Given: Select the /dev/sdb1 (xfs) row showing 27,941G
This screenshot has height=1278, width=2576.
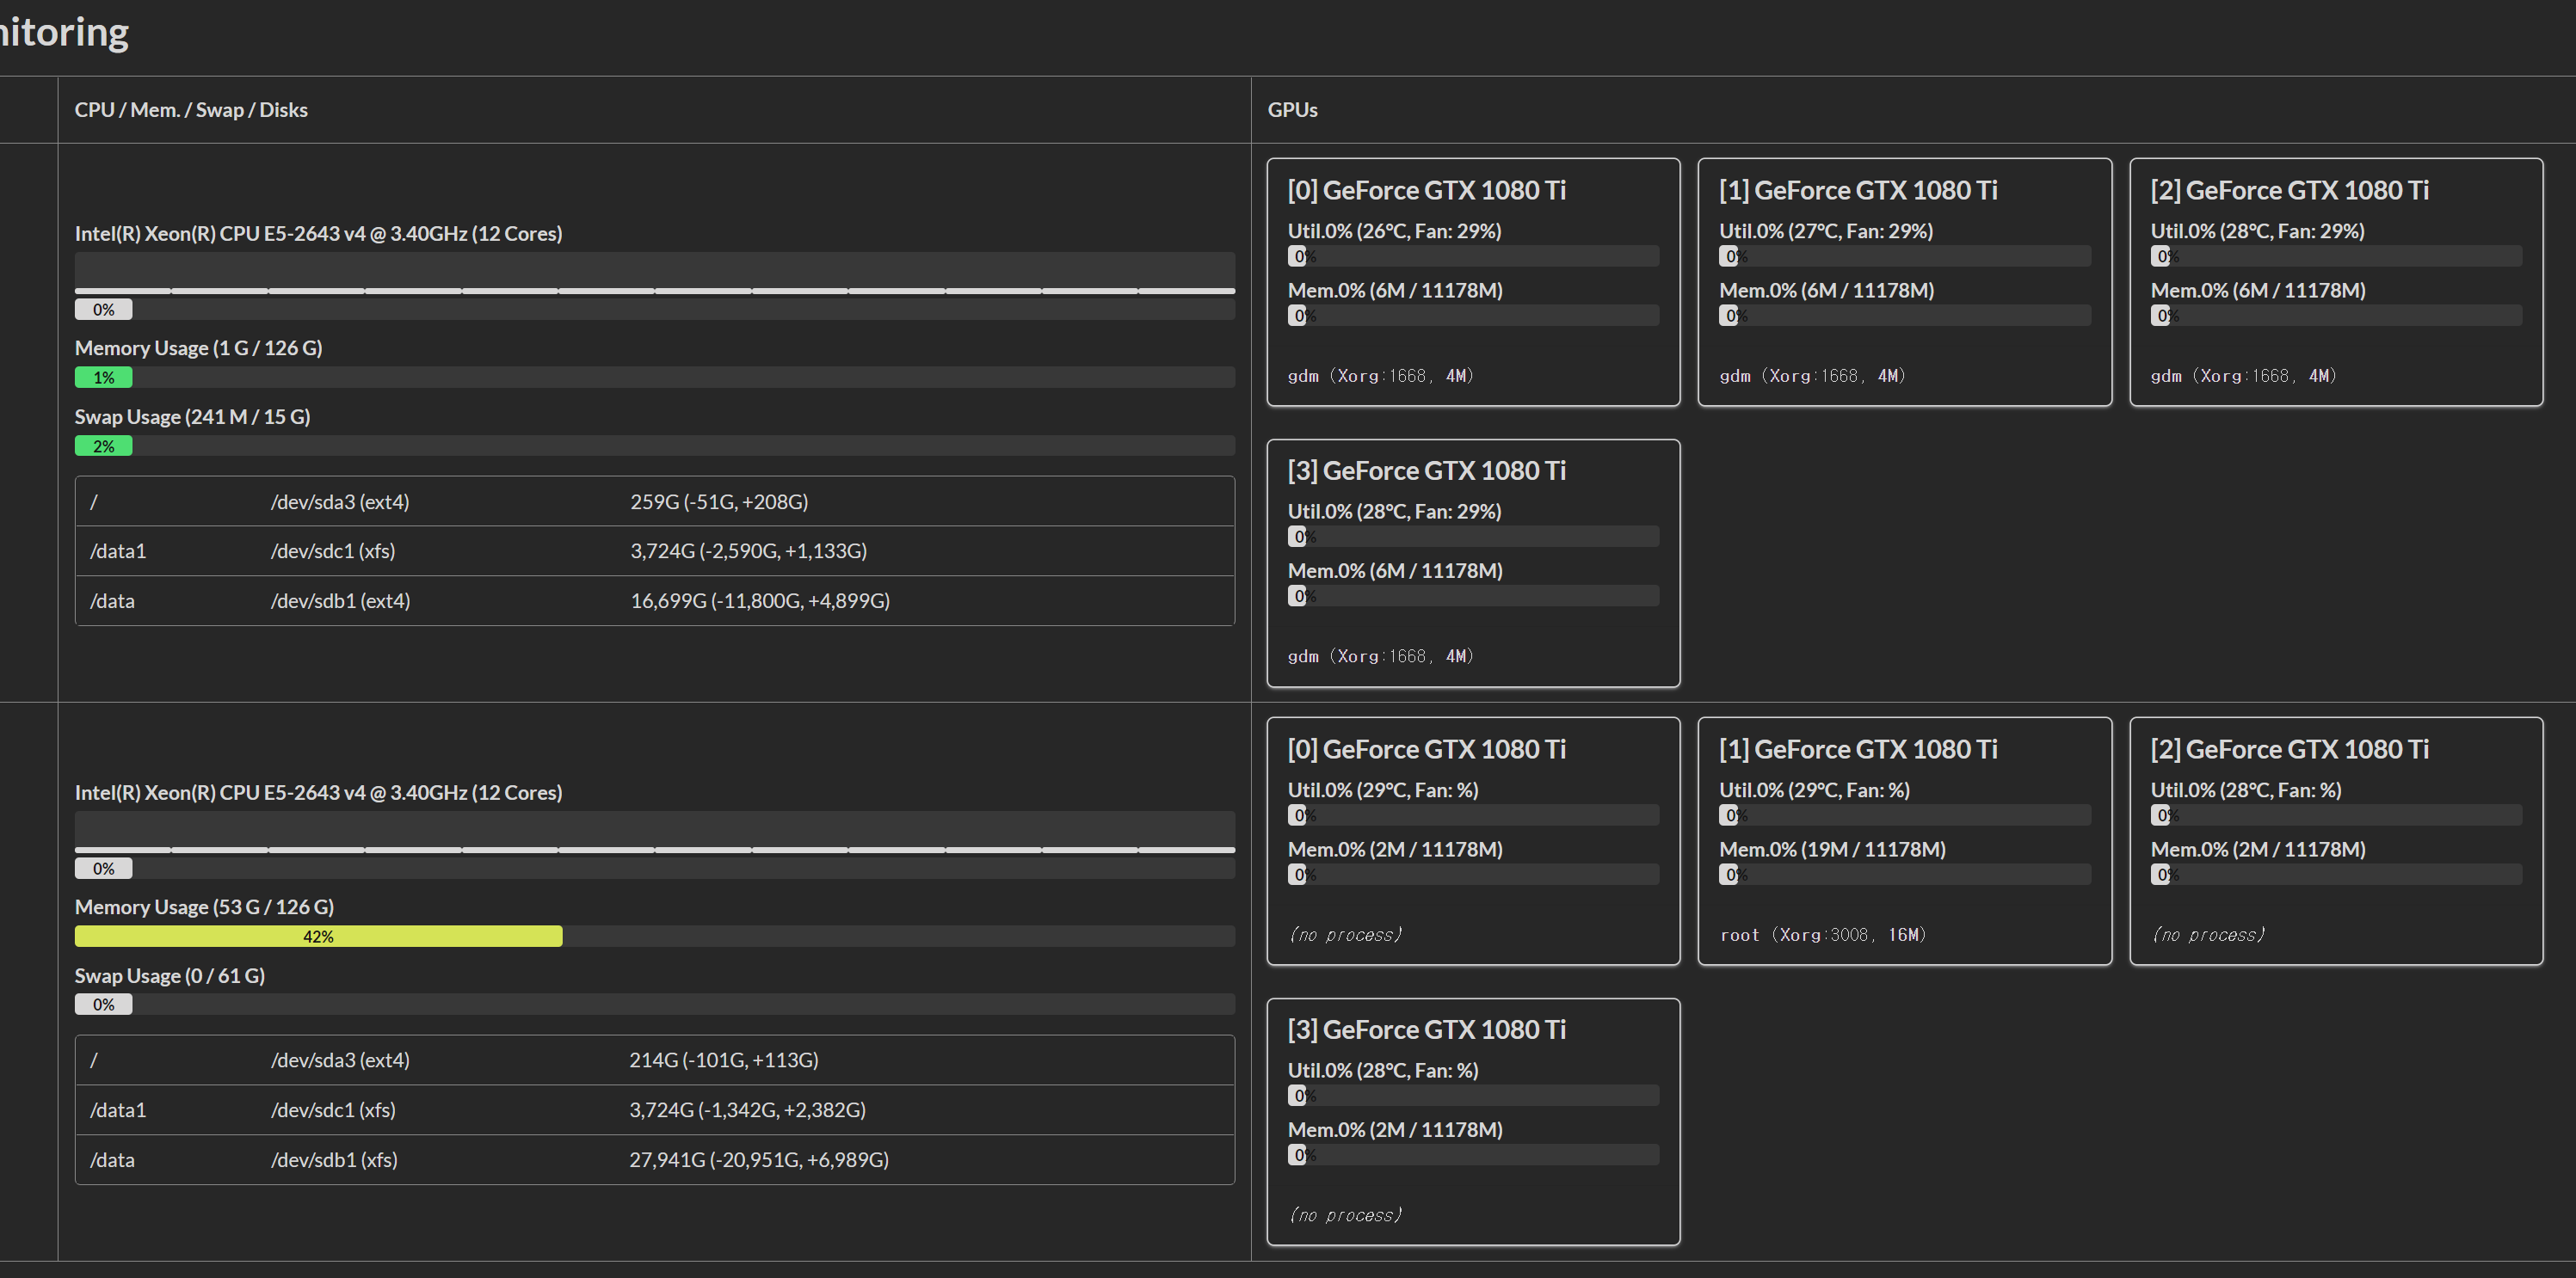Looking at the screenshot, I should click(x=654, y=1160).
